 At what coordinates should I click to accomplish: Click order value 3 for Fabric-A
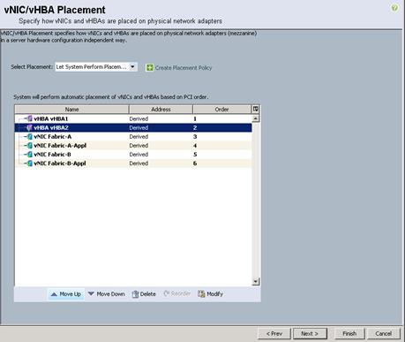[195, 136]
